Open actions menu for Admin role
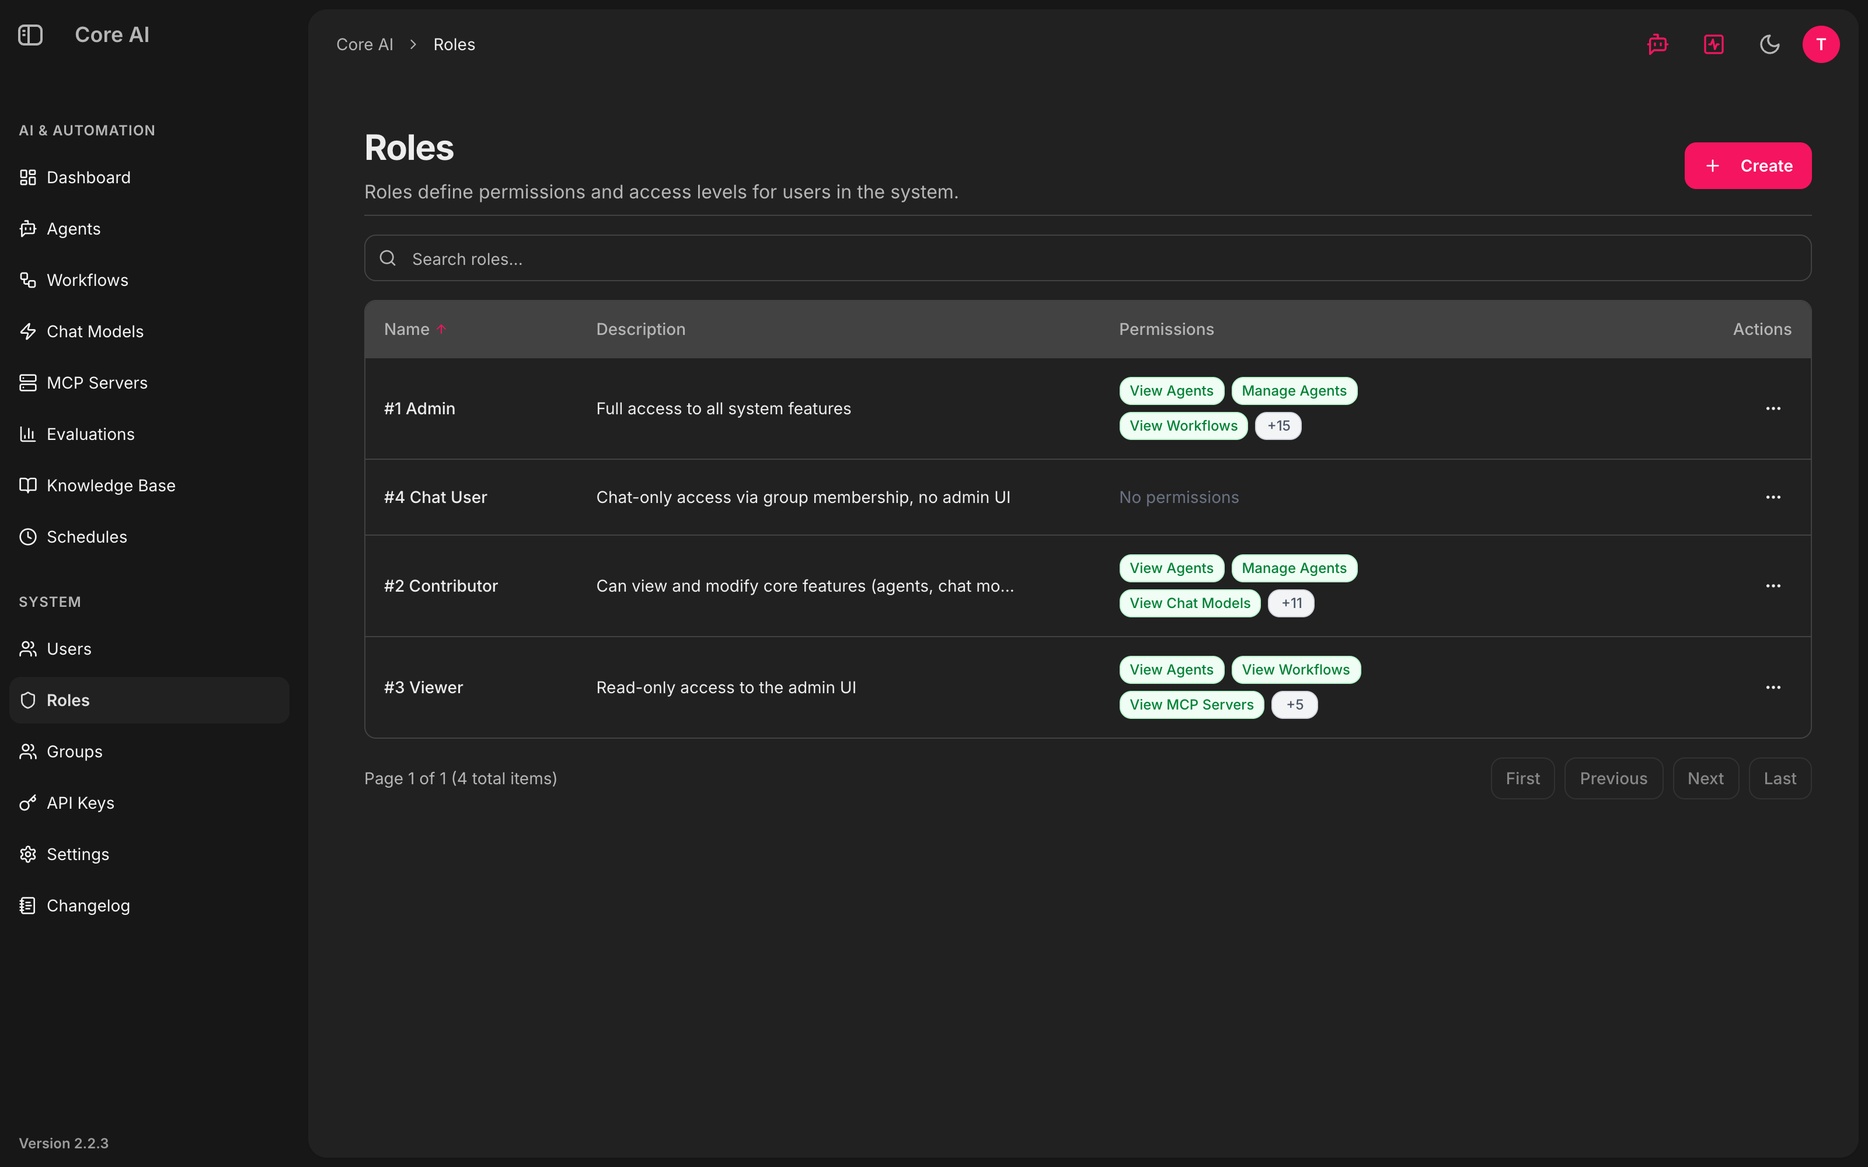Screen dimensions: 1868x1167 click(1773, 408)
